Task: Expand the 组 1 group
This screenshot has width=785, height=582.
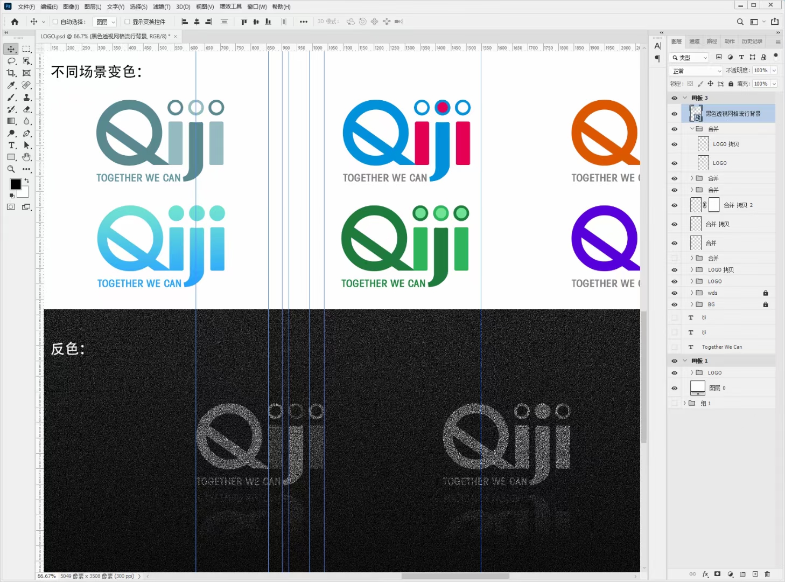Action: pyautogui.click(x=685, y=403)
